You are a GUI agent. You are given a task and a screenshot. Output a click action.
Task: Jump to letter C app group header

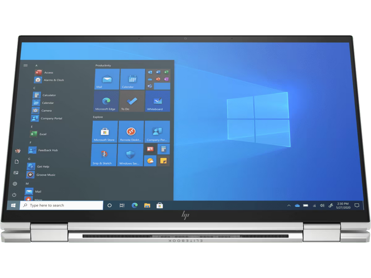(x=34, y=88)
